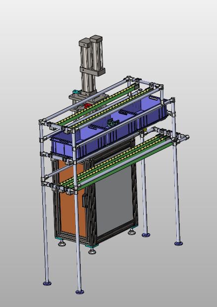Select the far-left frame leg's blue foot pad
This screenshot has height=307, width=217.
click(47, 283)
